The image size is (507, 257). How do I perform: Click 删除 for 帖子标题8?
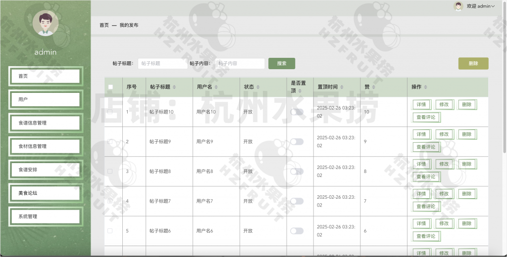[466, 164]
